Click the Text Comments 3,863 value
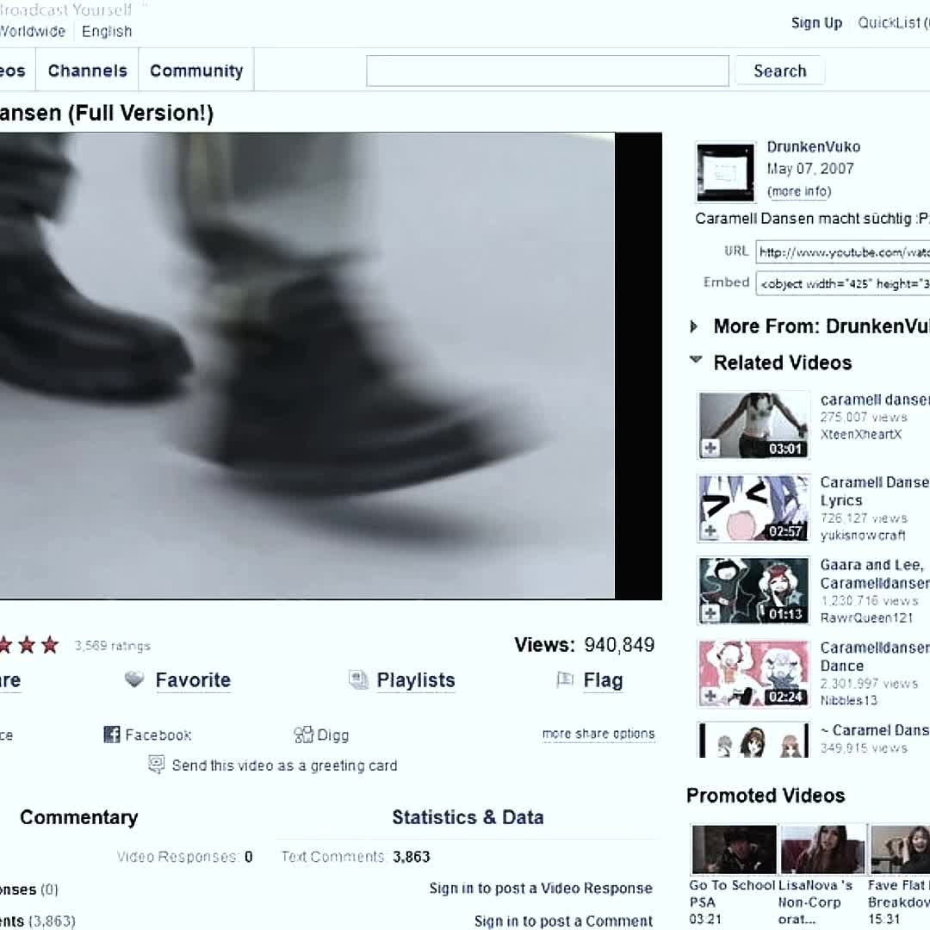The height and width of the screenshot is (930, 930). pos(411,857)
